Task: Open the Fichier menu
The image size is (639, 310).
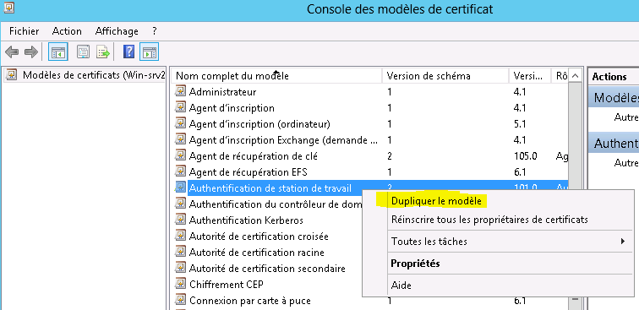Action: pos(25,31)
